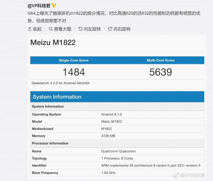Click the Motherboard label

click(x=43, y=129)
